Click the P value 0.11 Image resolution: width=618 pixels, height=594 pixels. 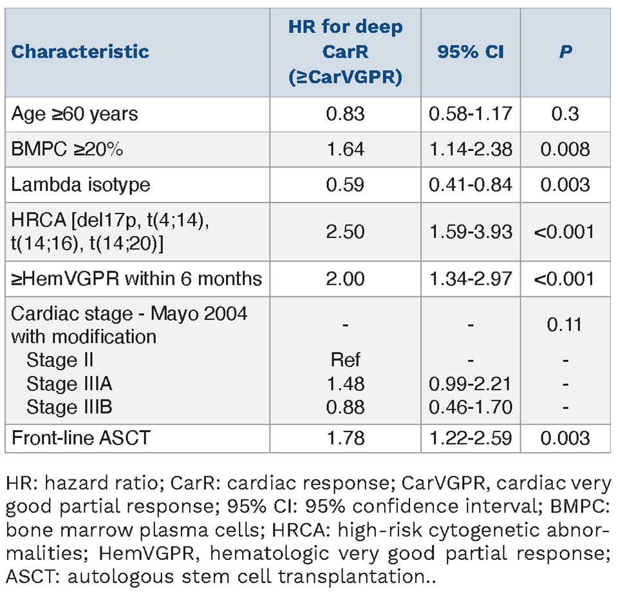click(x=565, y=325)
